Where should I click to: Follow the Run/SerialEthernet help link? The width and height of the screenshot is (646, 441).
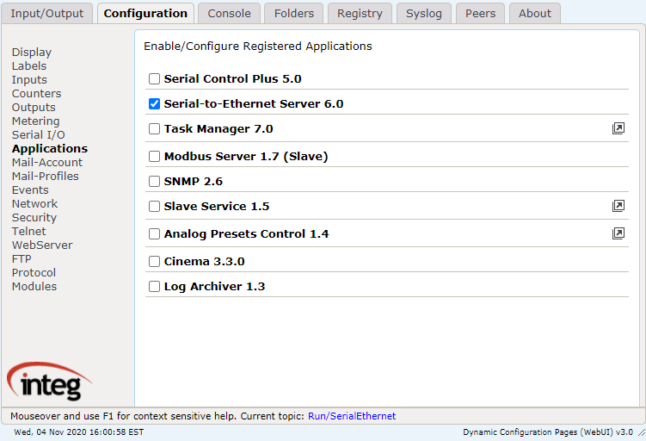(x=352, y=416)
